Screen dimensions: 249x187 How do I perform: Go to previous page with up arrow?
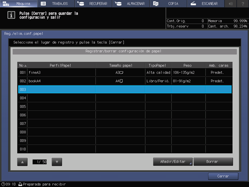[x=22, y=162]
